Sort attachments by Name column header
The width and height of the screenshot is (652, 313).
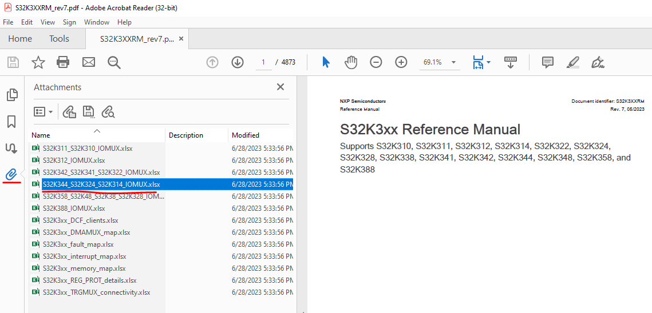point(41,135)
